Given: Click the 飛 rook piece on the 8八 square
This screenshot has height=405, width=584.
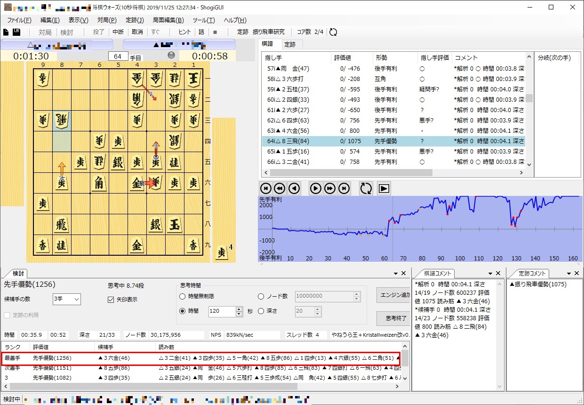Looking at the screenshot, I should (x=62, y=225).
